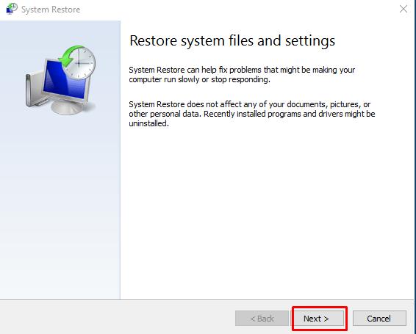Click the greyed-out Back button

[262, 318]
